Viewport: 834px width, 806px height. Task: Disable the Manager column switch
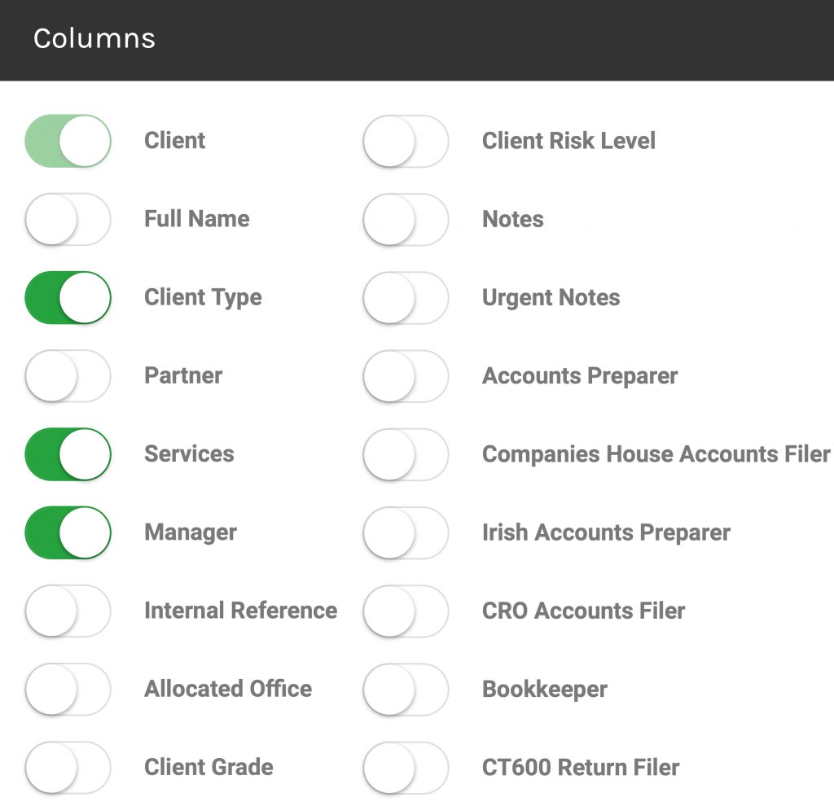pyautogui.click(x=68, y=532)
